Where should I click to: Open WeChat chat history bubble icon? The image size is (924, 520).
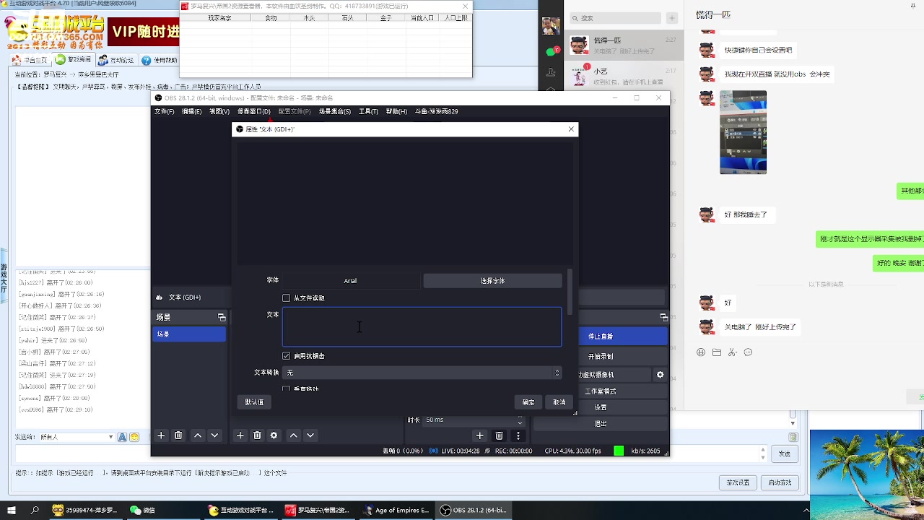pyautogui.click(x=748, y=352)
